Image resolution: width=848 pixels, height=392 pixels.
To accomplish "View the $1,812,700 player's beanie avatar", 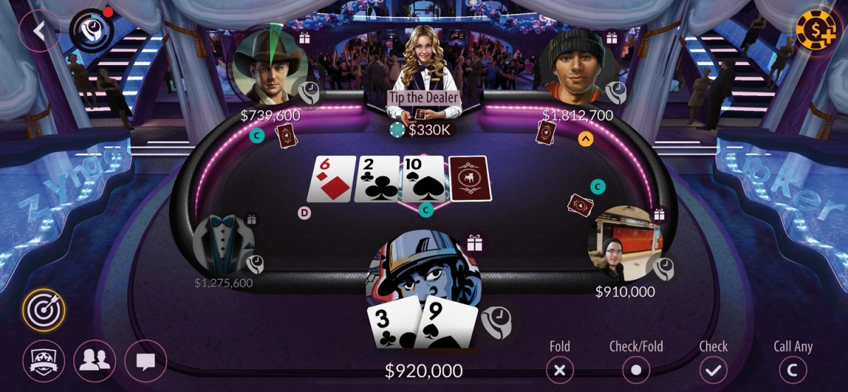I will pos(577,66).
